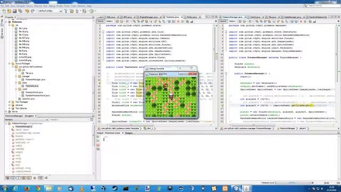Click Source button in left editor

click(101, 21)
